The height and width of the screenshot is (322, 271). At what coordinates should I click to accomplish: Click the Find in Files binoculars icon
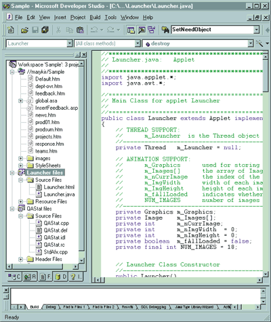[165, 30]
